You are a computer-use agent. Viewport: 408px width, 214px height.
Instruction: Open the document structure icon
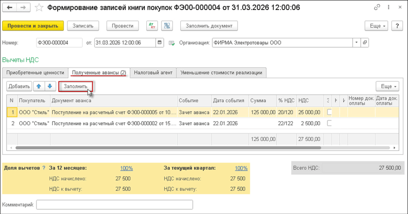pos(167,26)
